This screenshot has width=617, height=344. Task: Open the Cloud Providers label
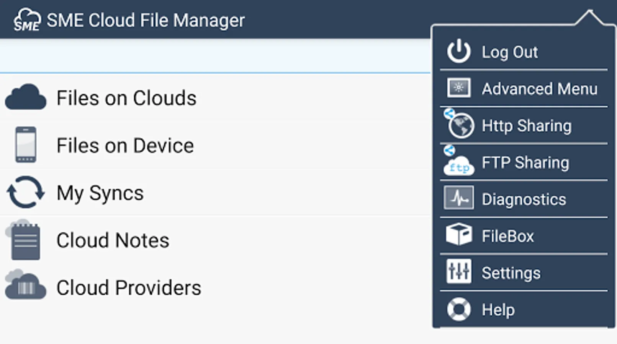129,287
